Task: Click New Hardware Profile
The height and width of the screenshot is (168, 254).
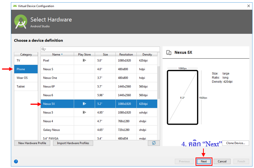Action: pyautogui.click(x=32, y=143)
